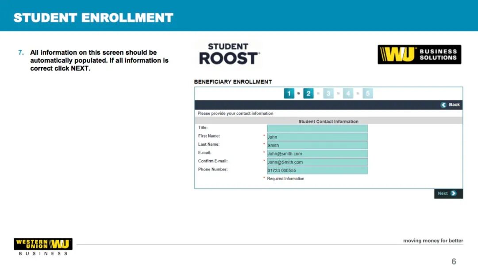Select step 3 in enrollment progress

point(328,94)
